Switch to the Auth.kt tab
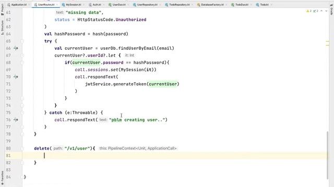This screenshot has height=187, width=334. point(97,5)
